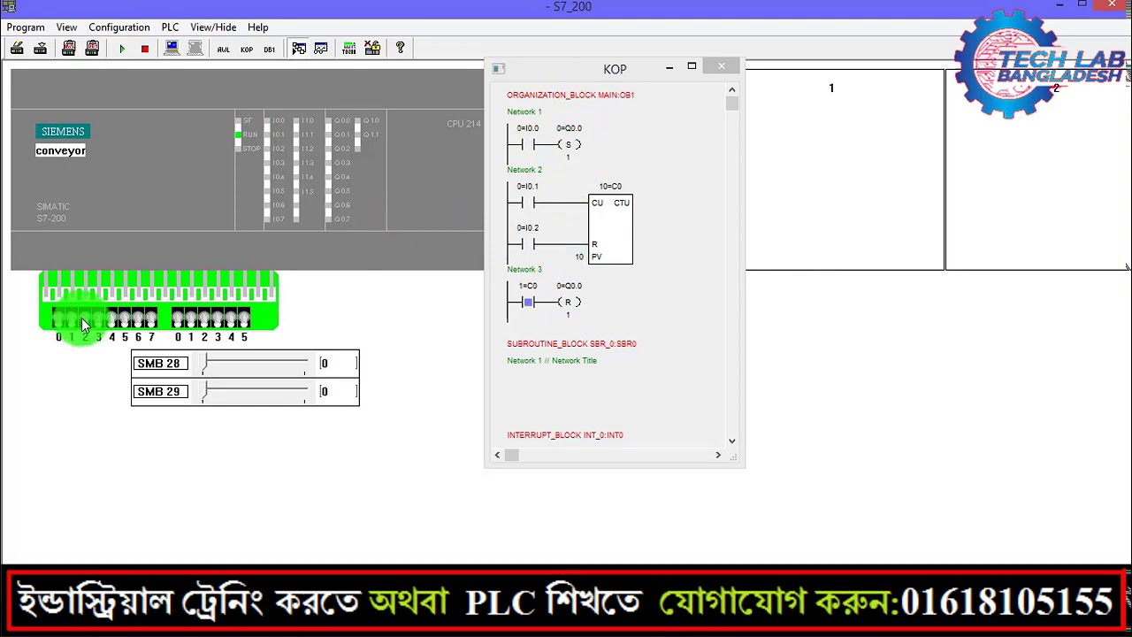Click the right arrow of KOP horizontal scrollbar
This screenshot has width=1132, height=637.
tap(718, 455)
